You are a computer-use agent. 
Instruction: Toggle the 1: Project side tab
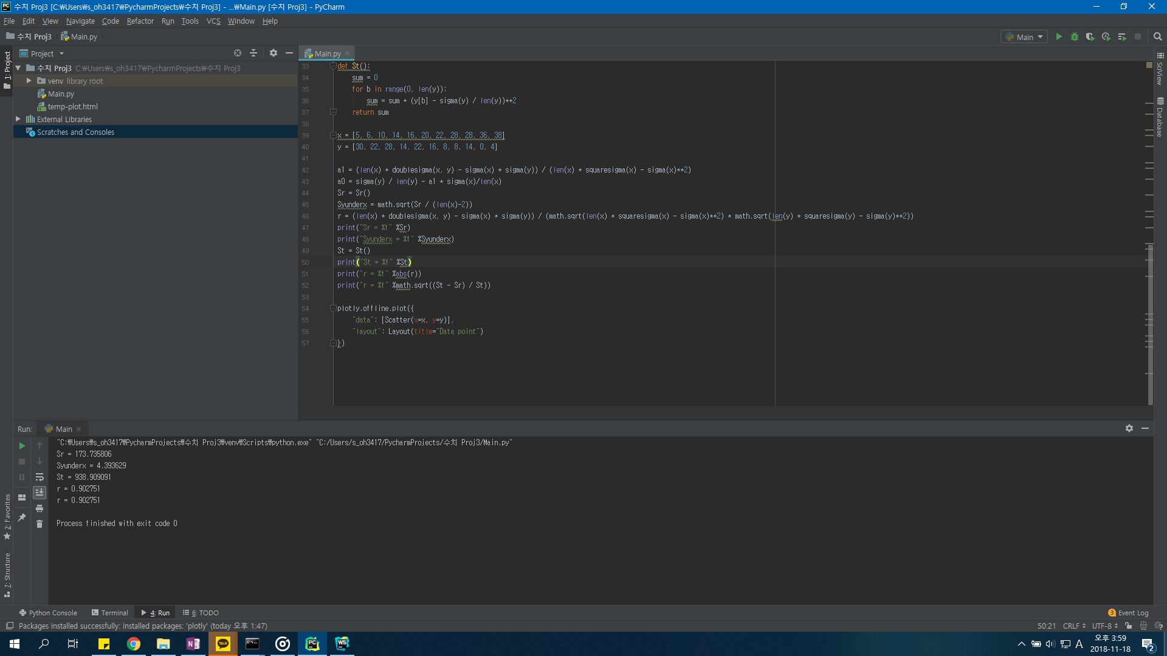(x=7, y=70)
